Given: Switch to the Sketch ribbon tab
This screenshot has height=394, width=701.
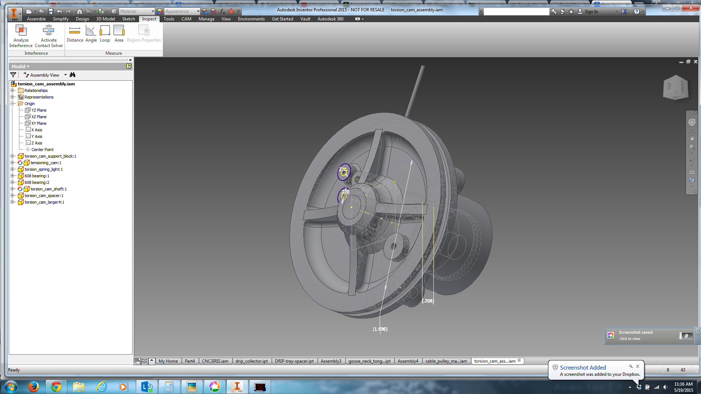Looking at the screenshot, I should 129,19.
